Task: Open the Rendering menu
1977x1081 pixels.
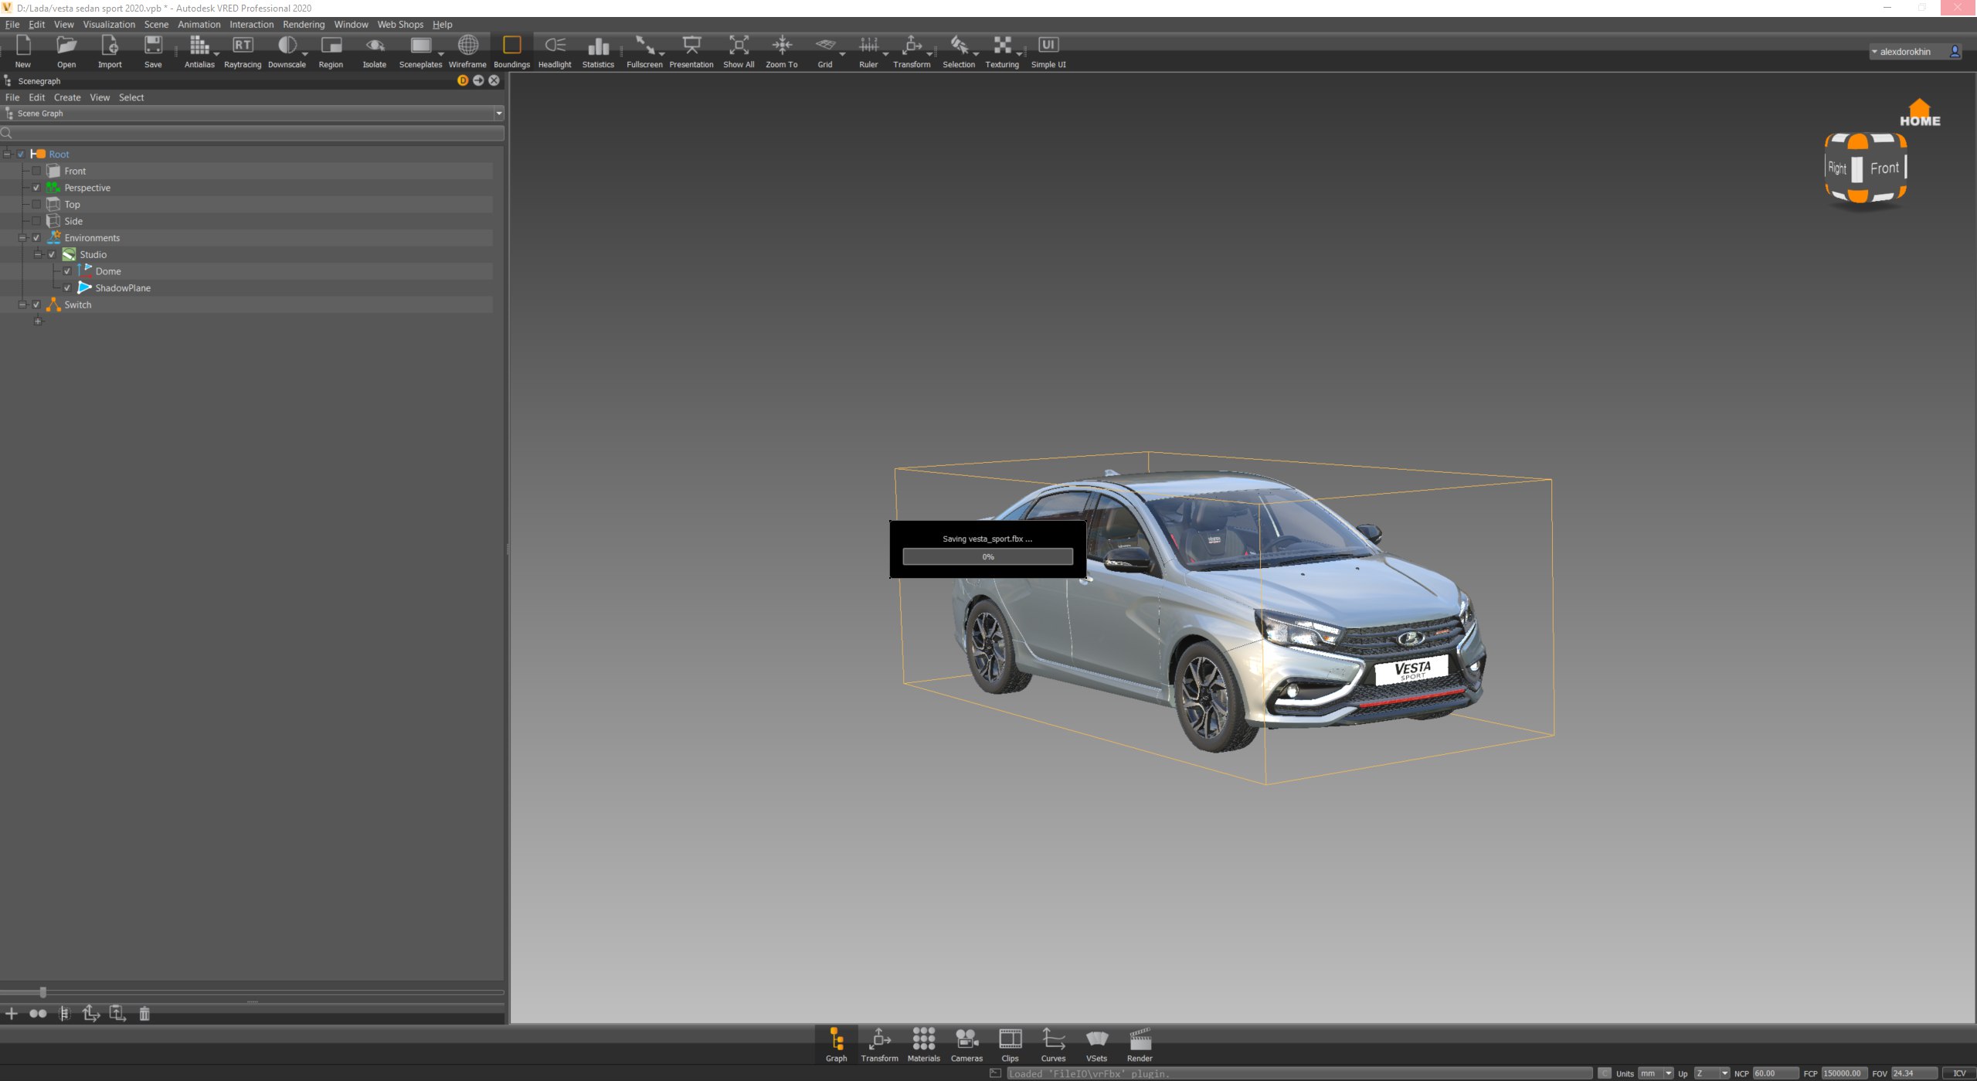Action: pos(304,25)
